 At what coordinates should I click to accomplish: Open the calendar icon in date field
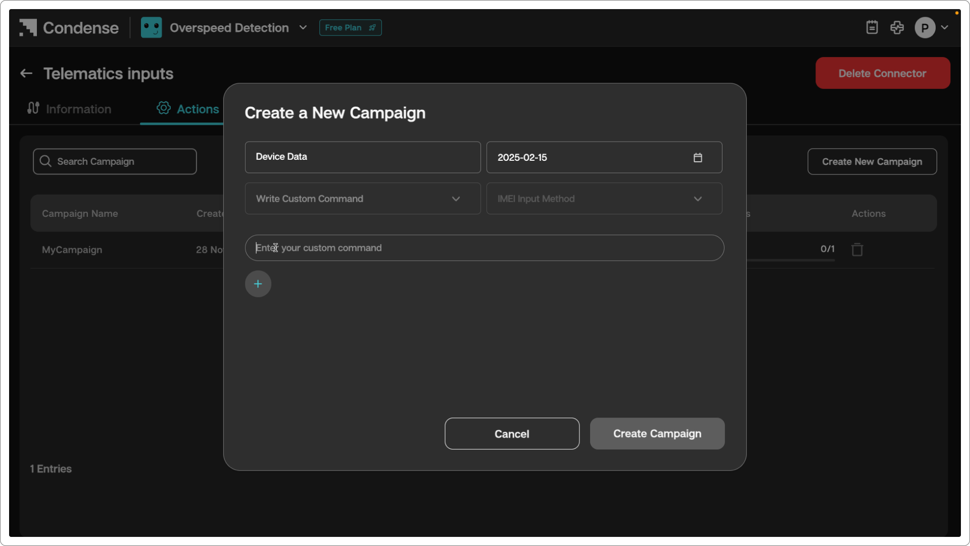pyautogui.click(x=698, y=158)
